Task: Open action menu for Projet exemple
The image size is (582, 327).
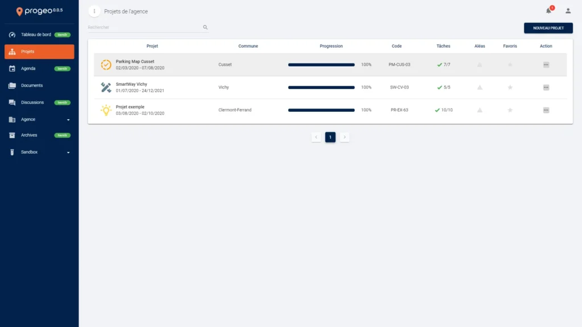Action: pyautogui.click(x=546, y=110)
